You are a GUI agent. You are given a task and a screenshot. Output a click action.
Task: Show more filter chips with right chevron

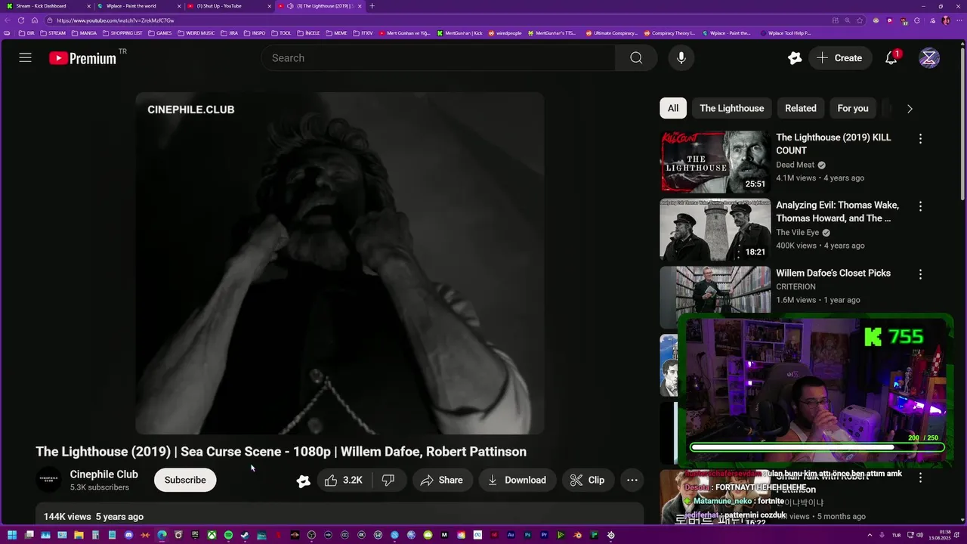910,109
